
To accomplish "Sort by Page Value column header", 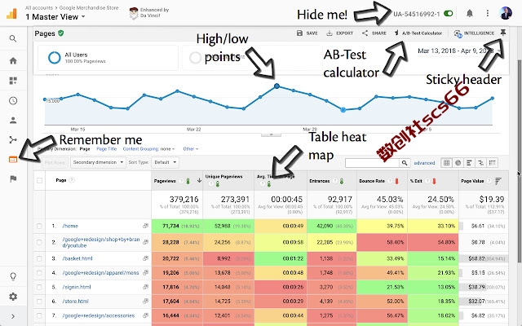I will pyautogui.click(x=472, y=181).
